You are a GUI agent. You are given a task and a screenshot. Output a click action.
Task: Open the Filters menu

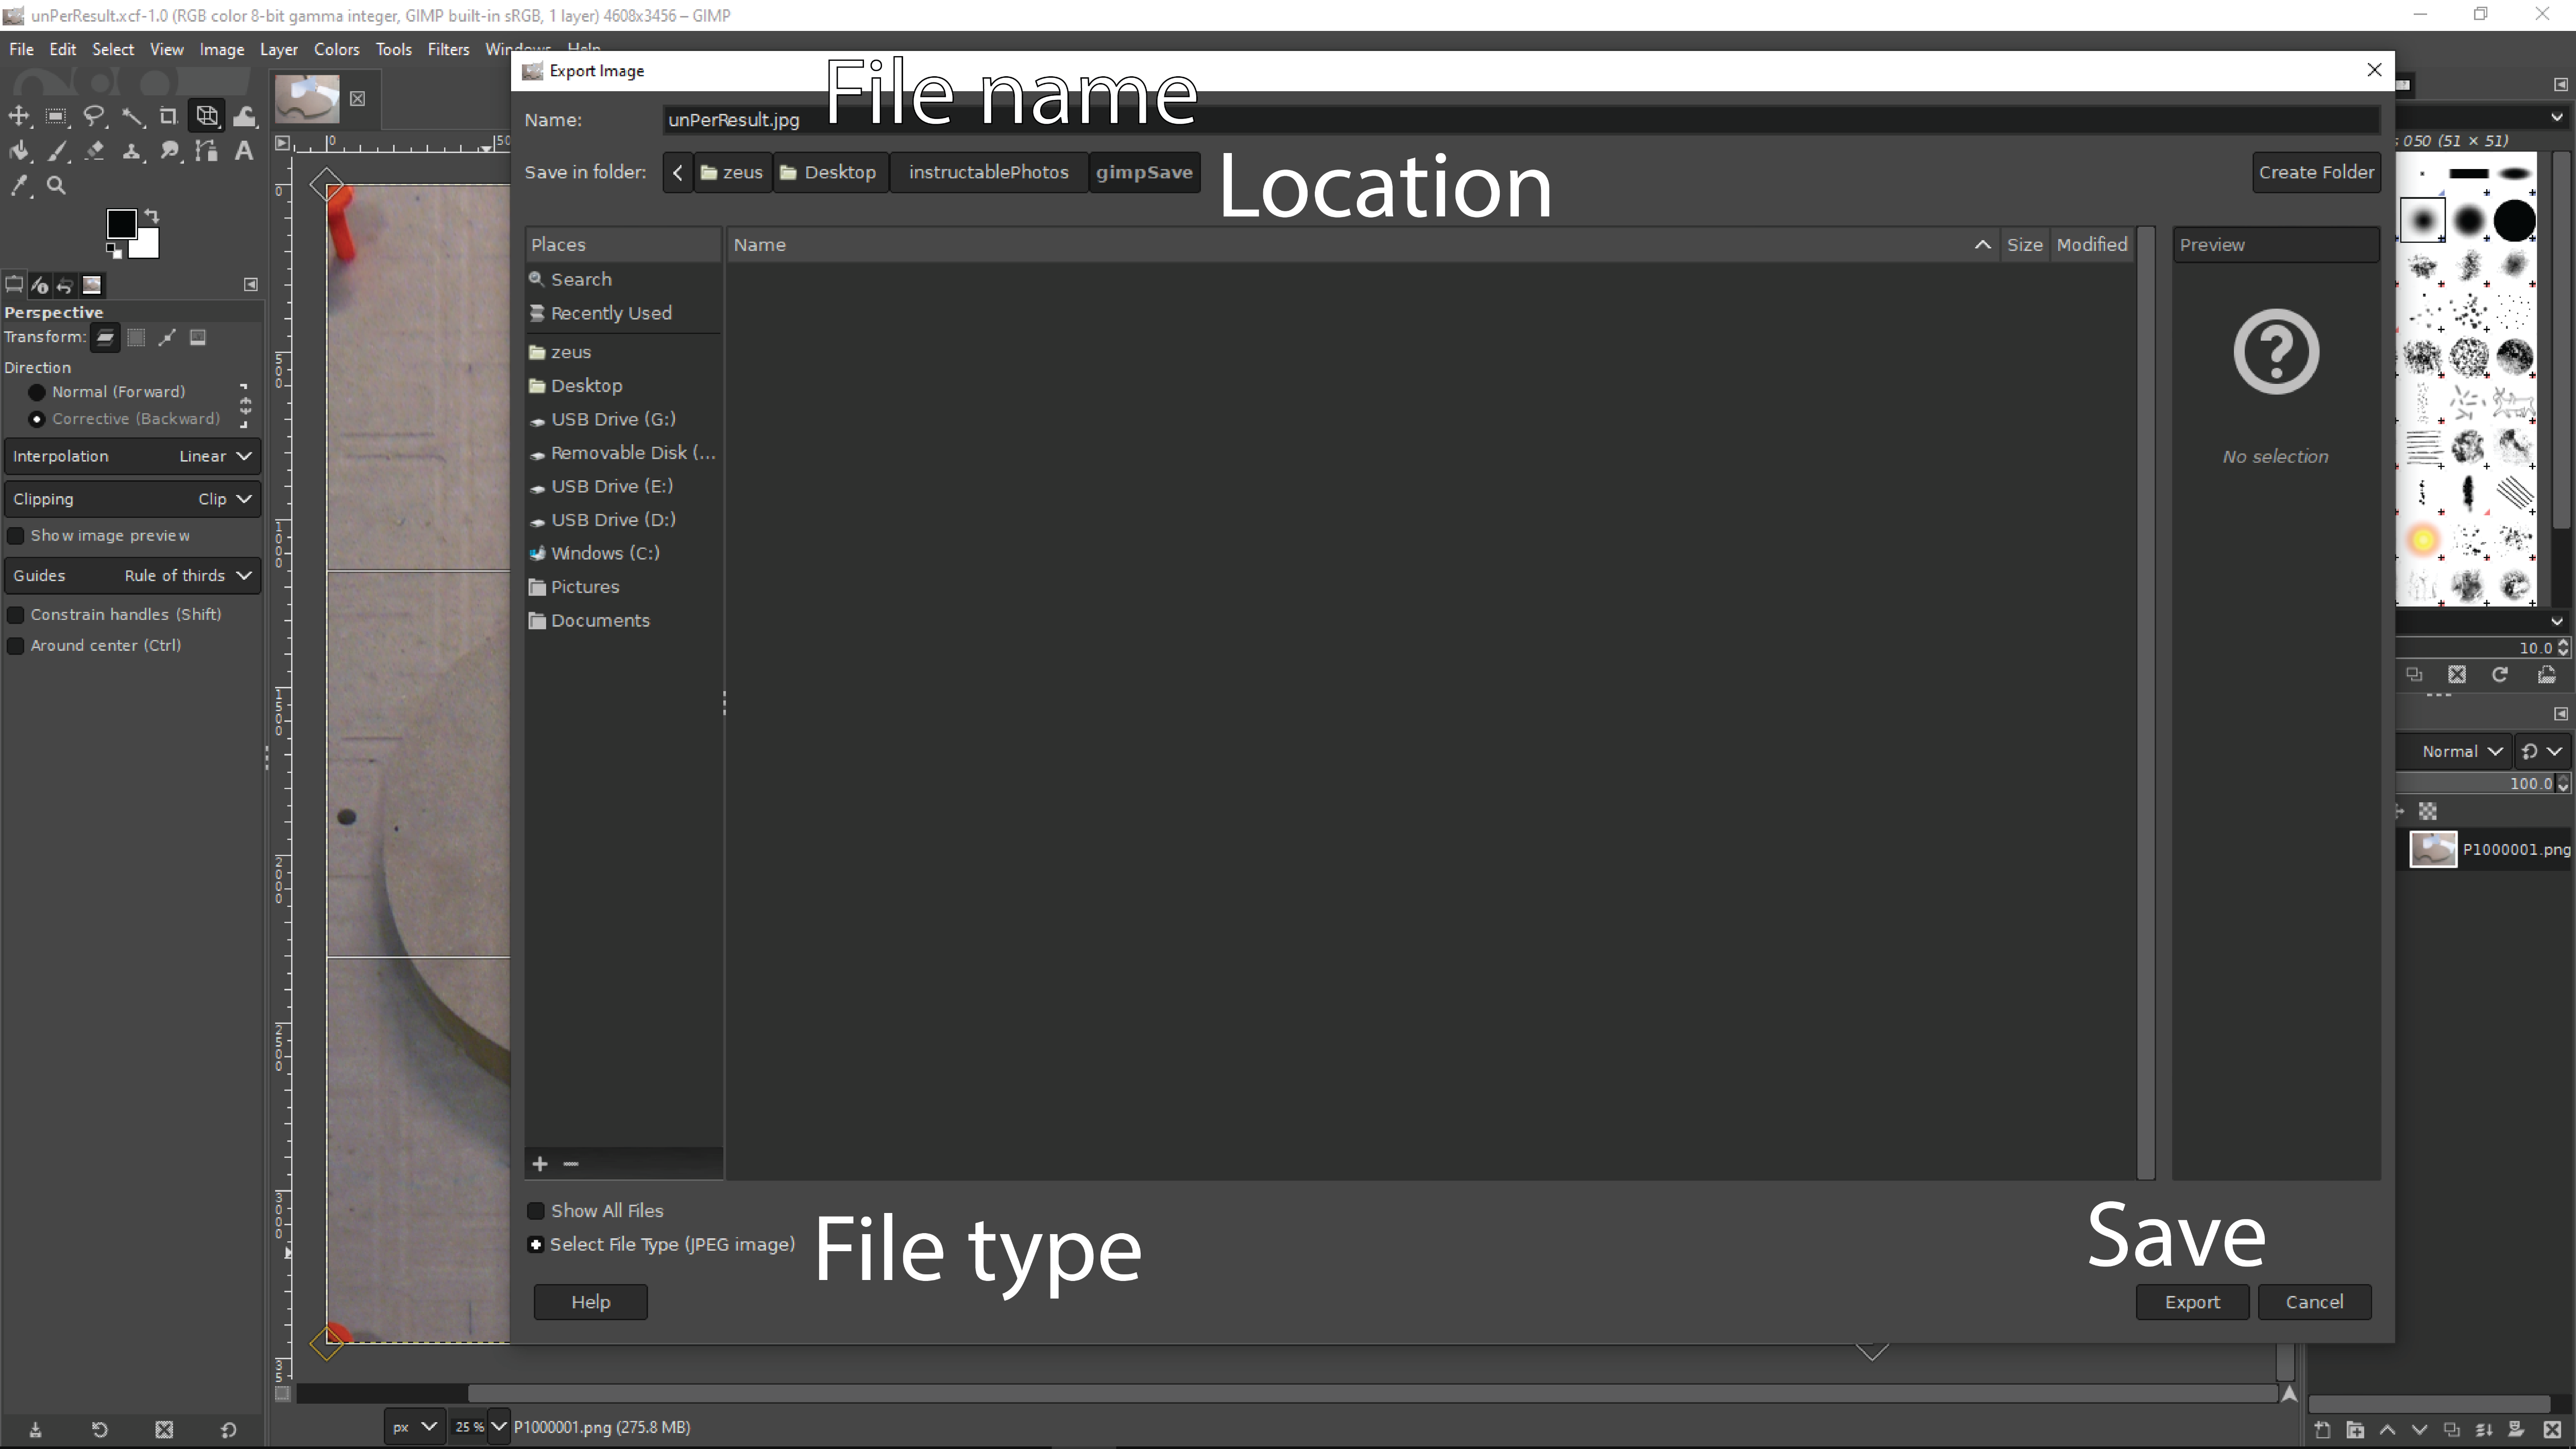pyautogui.click(x=448, y=48)
